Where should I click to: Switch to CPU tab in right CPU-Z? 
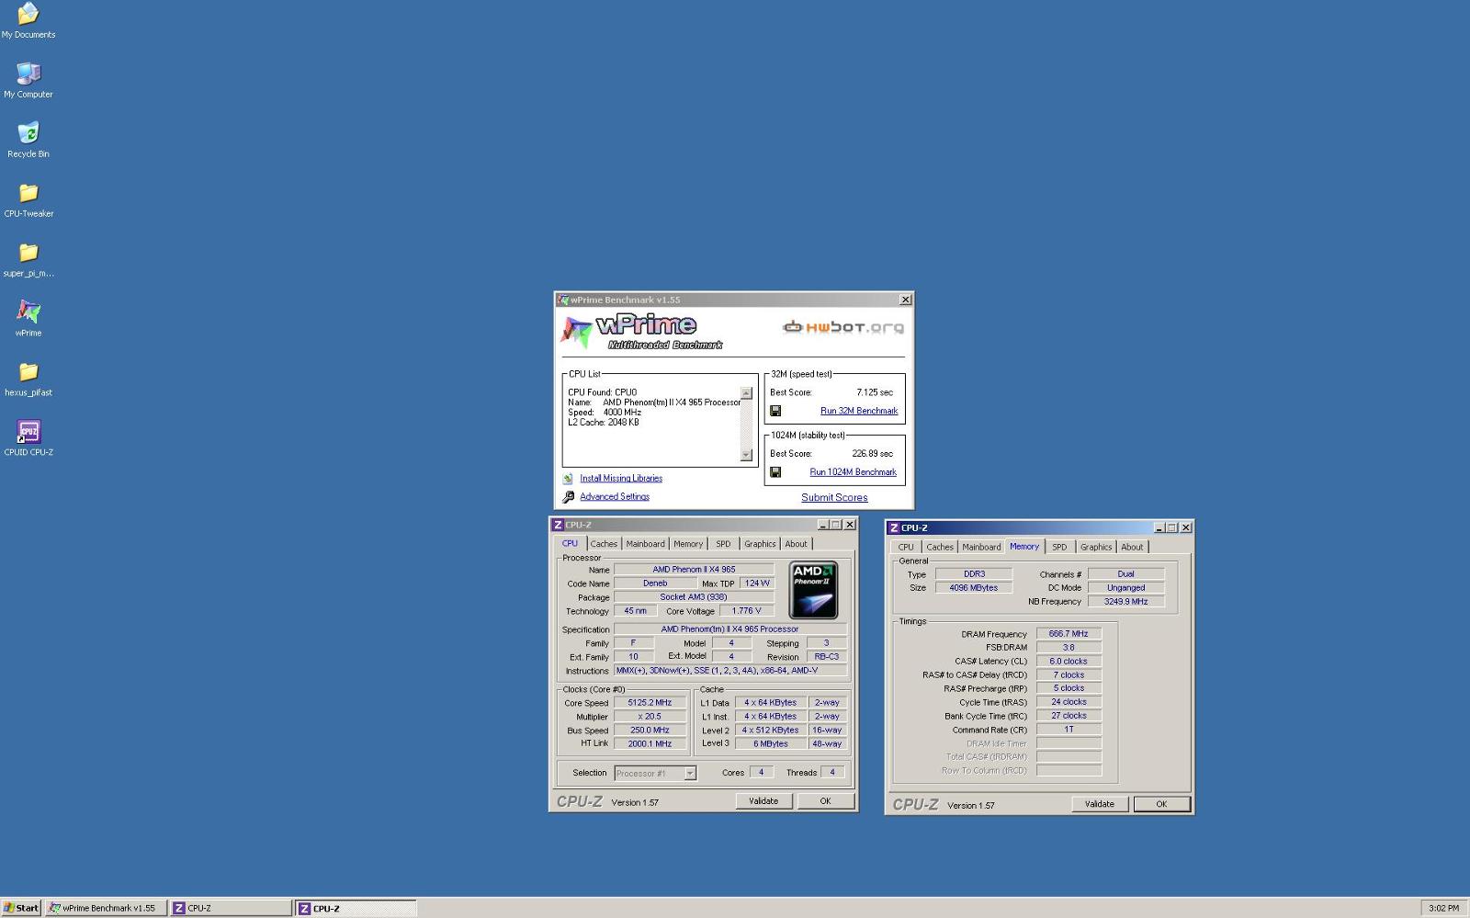906,547
